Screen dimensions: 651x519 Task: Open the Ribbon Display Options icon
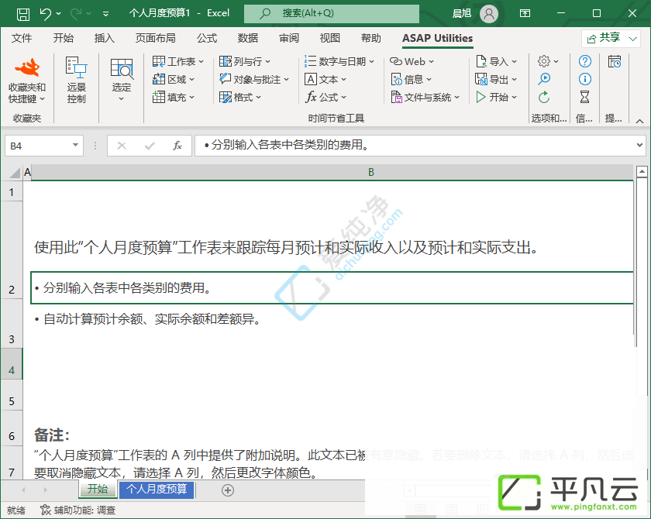coord(525,13)
